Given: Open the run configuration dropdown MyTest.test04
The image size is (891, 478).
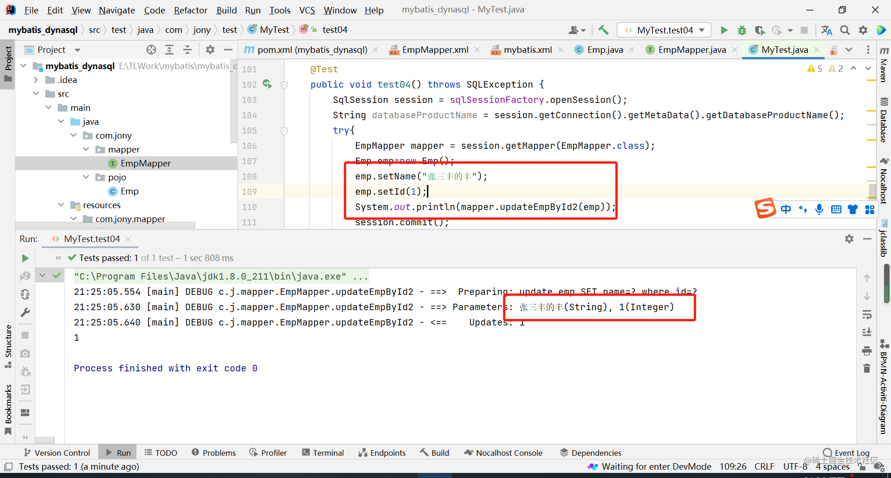Looking at the screenshot, I should pyautogui.click(x=664, y=30).
